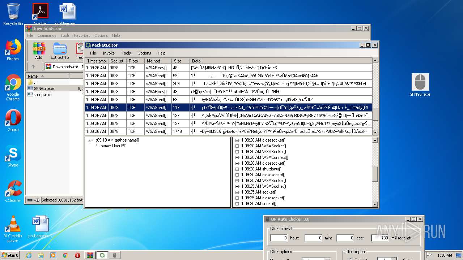Open the Acrobat Reader desktop shortcut
The height and width of the screenshot is (260, 463).
point(40,14)
